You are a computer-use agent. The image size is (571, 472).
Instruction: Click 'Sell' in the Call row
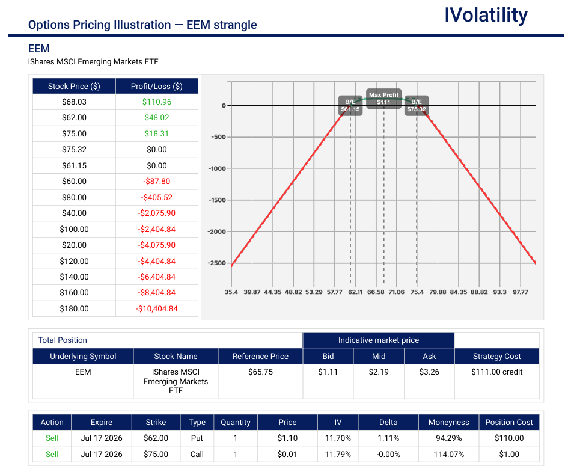tap(52, 454)
